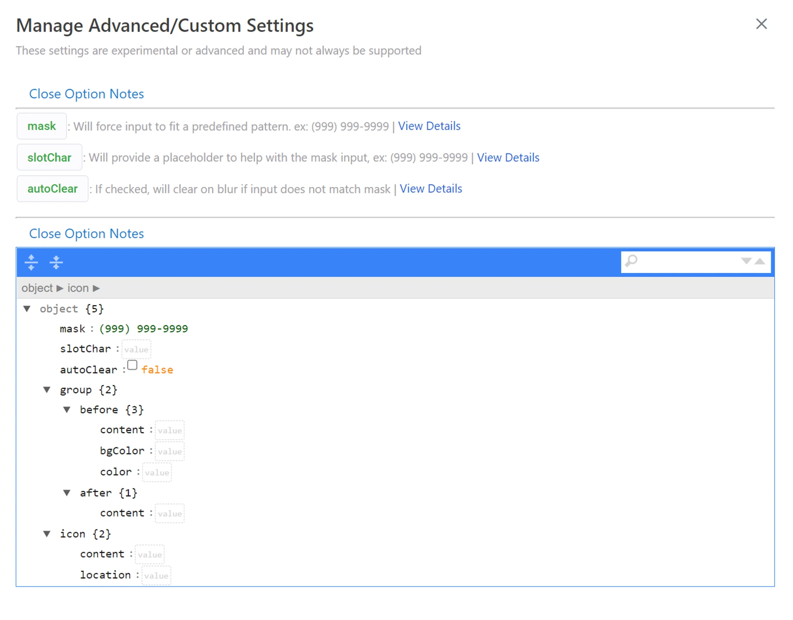Collapse the icon node
Image resolution: width=793 pixels, height=620 pixels.
[x=47, y=534]
